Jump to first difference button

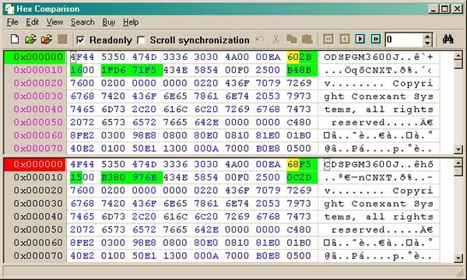[328, 39]
